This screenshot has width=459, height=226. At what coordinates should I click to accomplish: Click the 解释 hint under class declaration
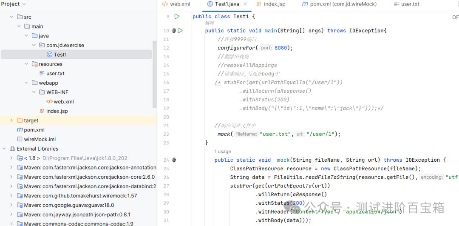[x=210, y=23]
